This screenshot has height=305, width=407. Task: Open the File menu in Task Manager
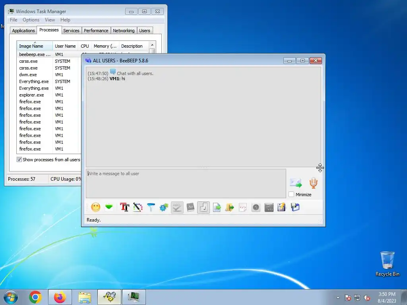coord(14,20)
